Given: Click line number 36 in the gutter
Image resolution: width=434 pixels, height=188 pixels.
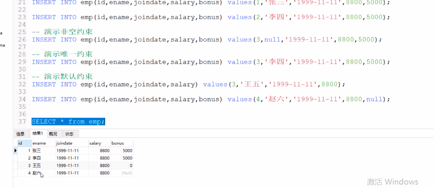Looking at the screenshot, I should 22,114.
